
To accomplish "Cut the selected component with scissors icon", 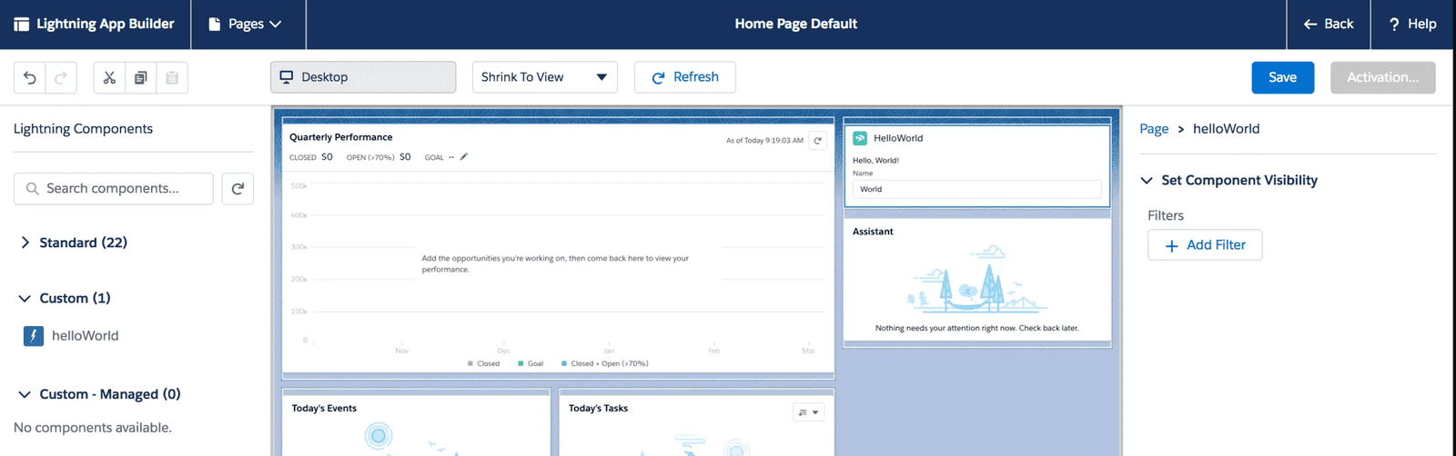I will (x=109, y=78).
